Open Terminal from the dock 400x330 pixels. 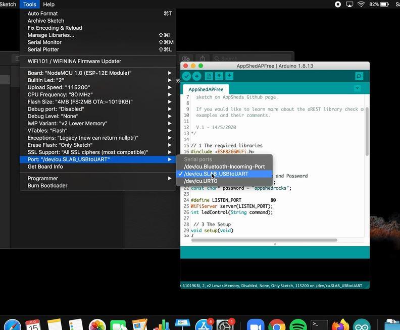coord(319,325)
